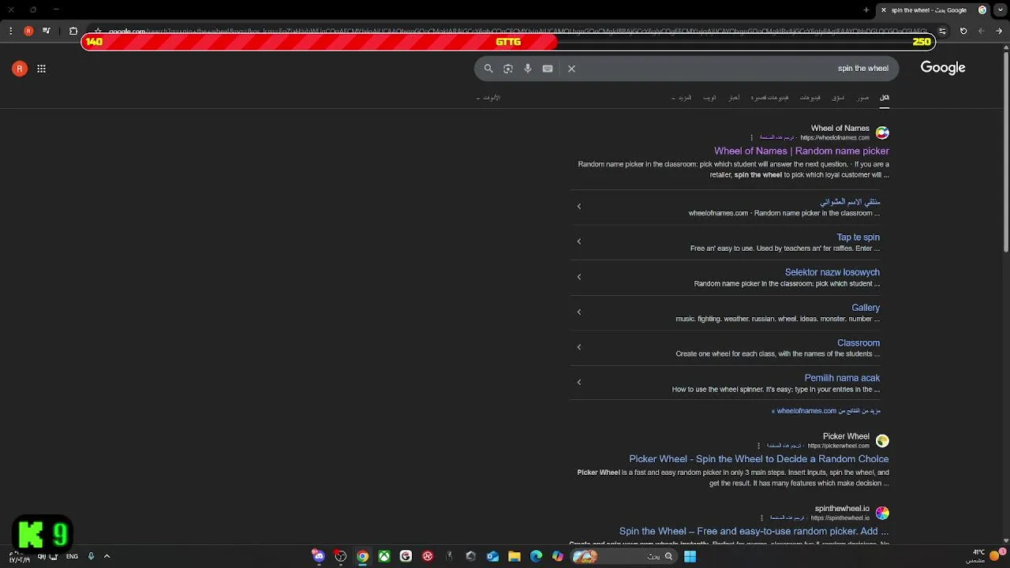This screenshot has height=568, width=1010.
Task: Switch to the Videos tab
Action: (810, 98)
